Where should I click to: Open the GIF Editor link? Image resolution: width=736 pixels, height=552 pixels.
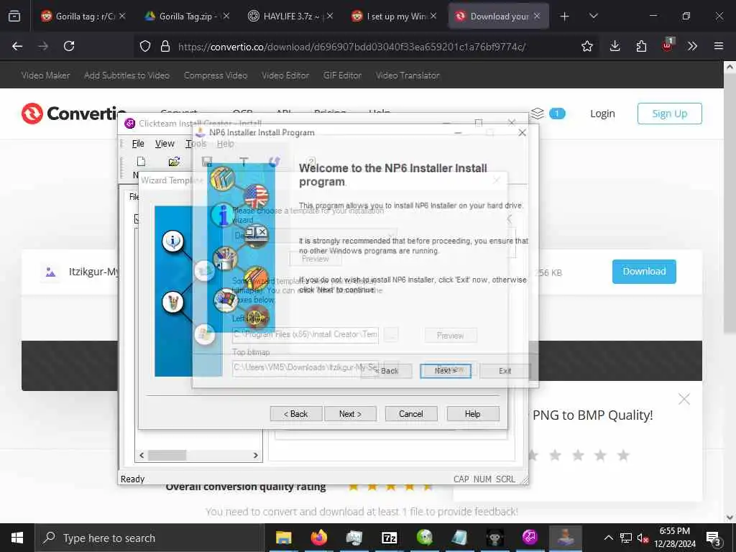[342, 75]
